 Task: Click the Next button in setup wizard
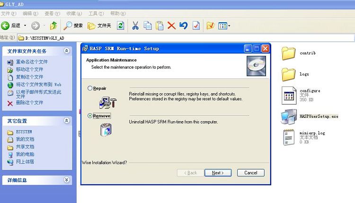[218, 173]
